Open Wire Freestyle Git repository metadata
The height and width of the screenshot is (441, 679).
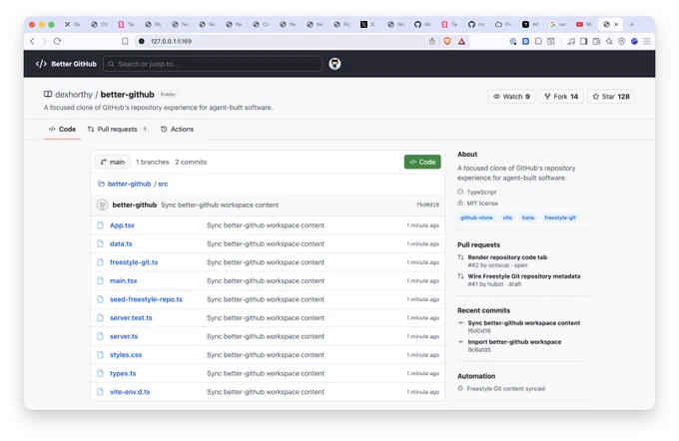(524, 276)
